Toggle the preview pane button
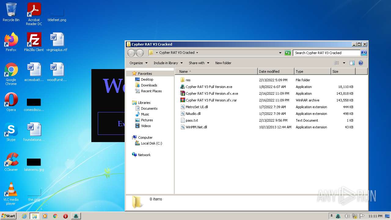391x220 pixels. (x=352, y=63)
